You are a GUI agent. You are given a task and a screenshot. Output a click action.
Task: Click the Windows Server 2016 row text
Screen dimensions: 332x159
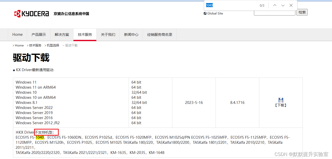[34, 118]
